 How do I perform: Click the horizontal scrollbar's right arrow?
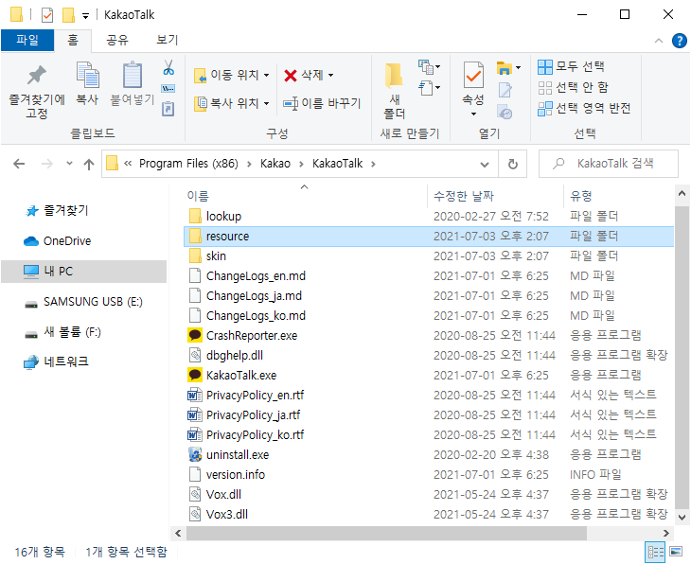click(x=665, y=533)
